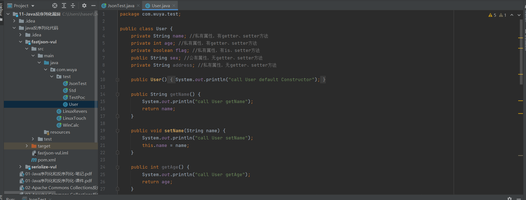
Task: Expand the test folder under src
Action: pos(33,139)
